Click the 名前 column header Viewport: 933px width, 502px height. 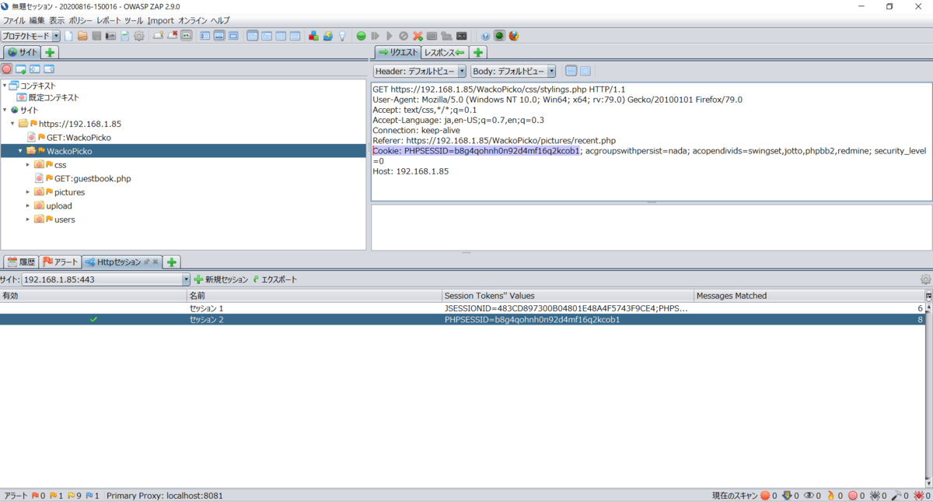click(314, 296)
